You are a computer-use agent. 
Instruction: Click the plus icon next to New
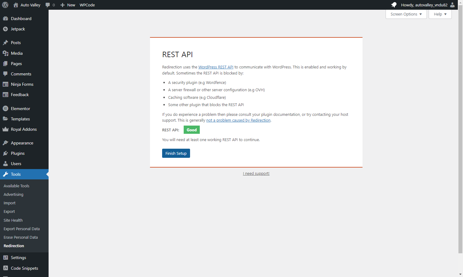(63, 5)
